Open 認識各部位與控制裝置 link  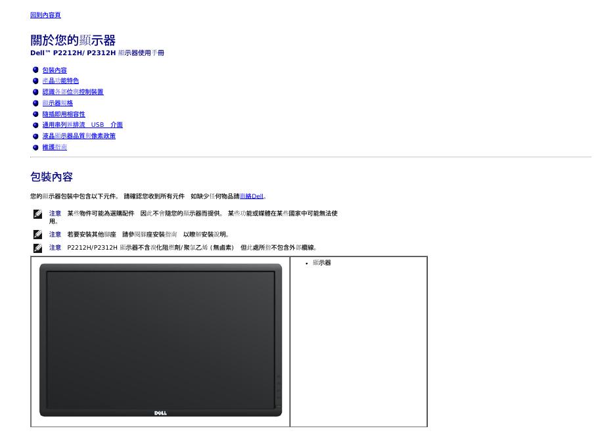coord(72,92)
